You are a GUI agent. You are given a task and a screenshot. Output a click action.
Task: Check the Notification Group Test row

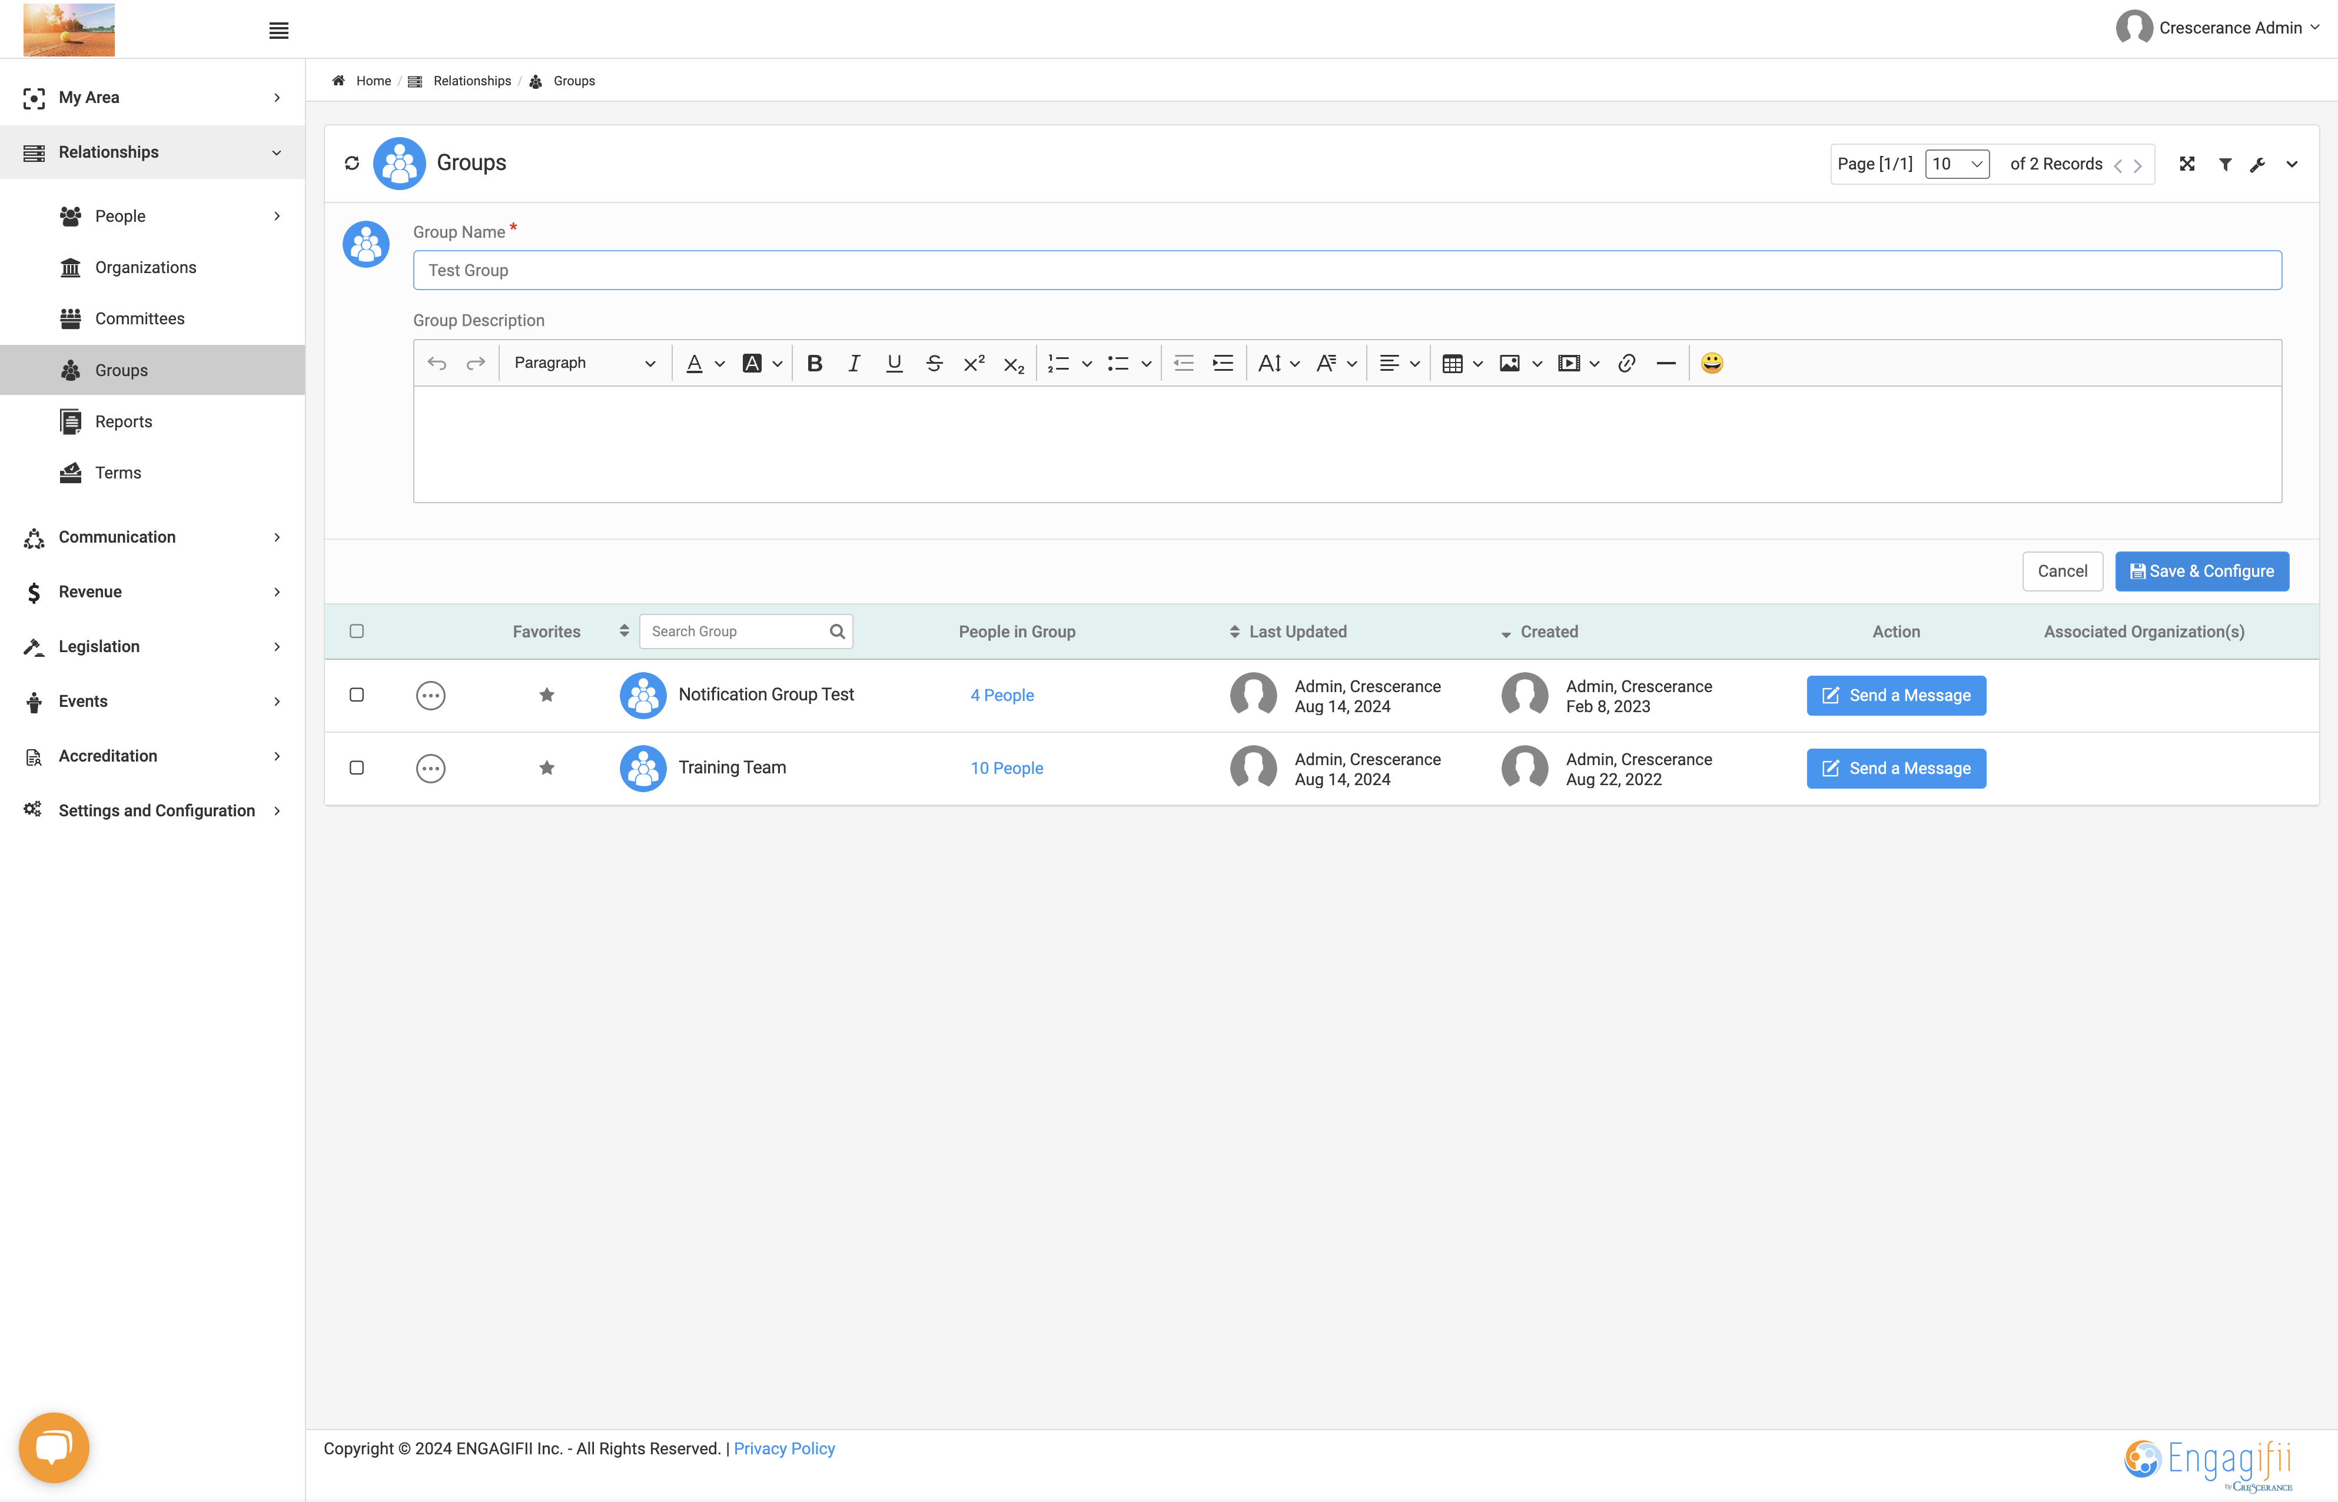pyautogui.click(x=356, y=694)
